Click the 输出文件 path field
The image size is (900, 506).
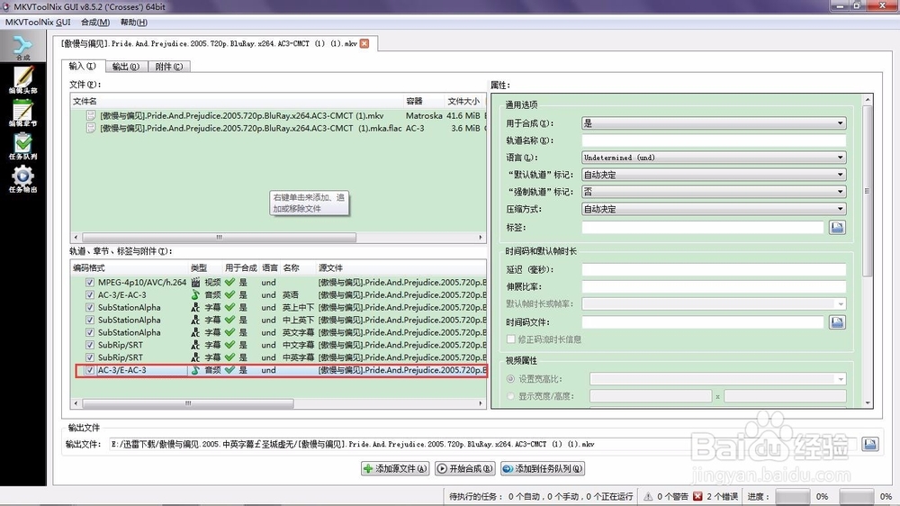tap(482, 444)
